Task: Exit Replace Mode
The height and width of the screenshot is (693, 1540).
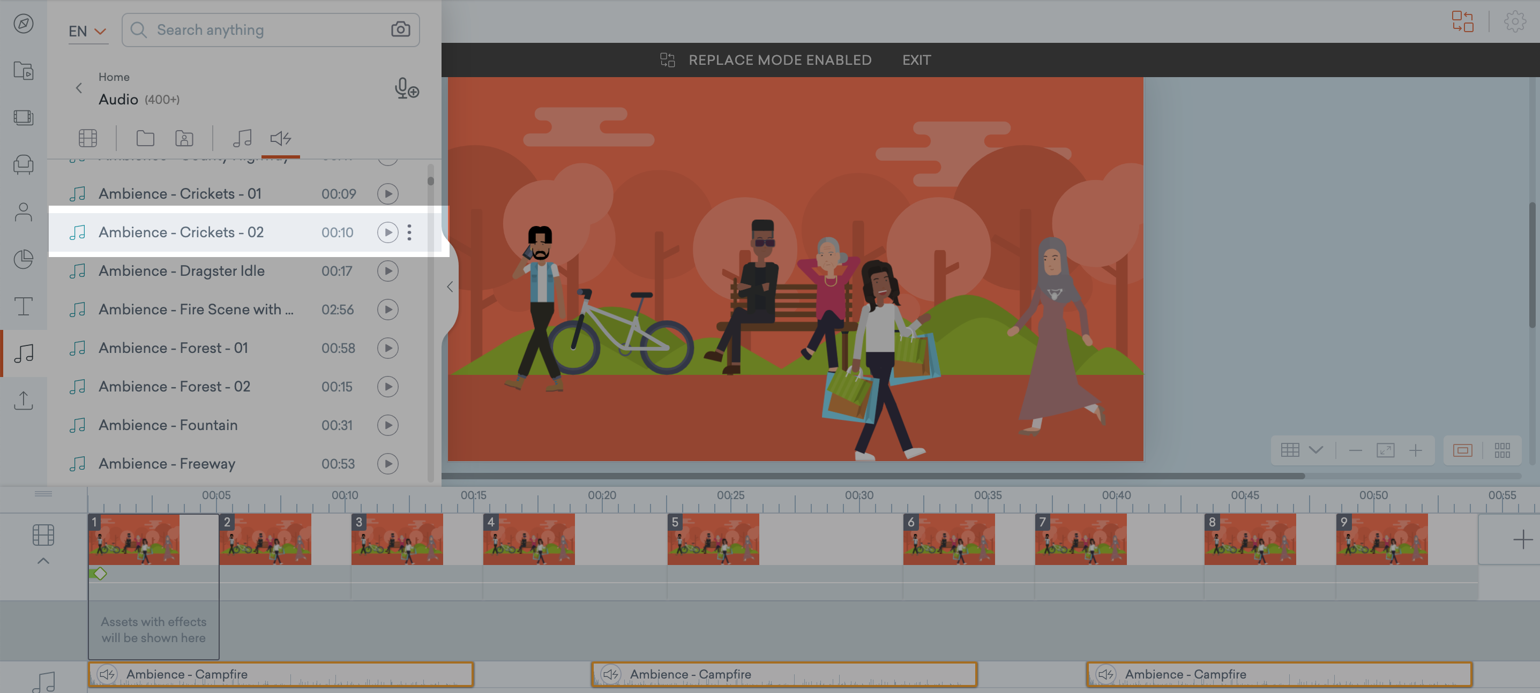Action: click(916, 60)
